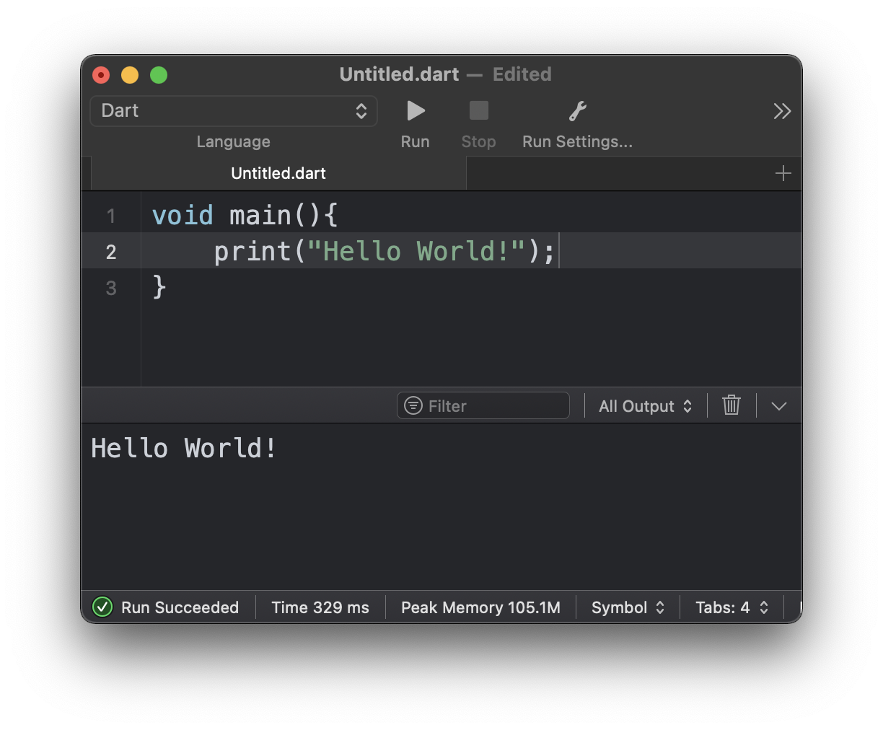
Task: Close the window with red button
Action: click(101, 75)
